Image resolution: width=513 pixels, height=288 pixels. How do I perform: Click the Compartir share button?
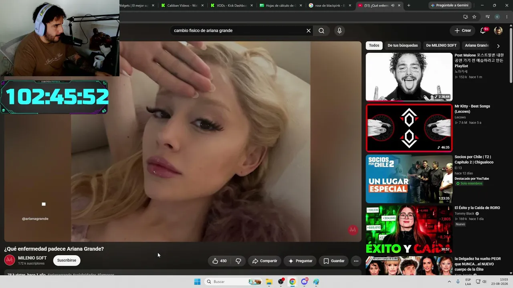(265, 261)
